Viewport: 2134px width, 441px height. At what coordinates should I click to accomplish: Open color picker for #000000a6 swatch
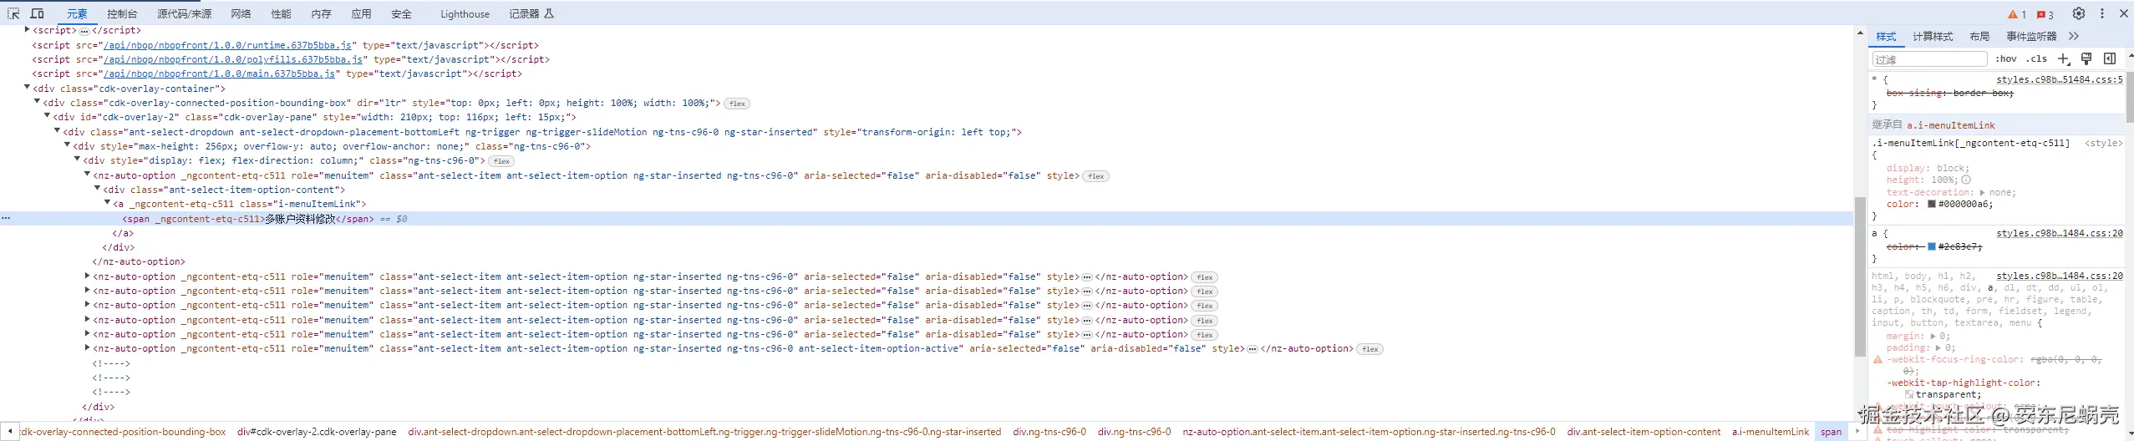pos(1932,204)
